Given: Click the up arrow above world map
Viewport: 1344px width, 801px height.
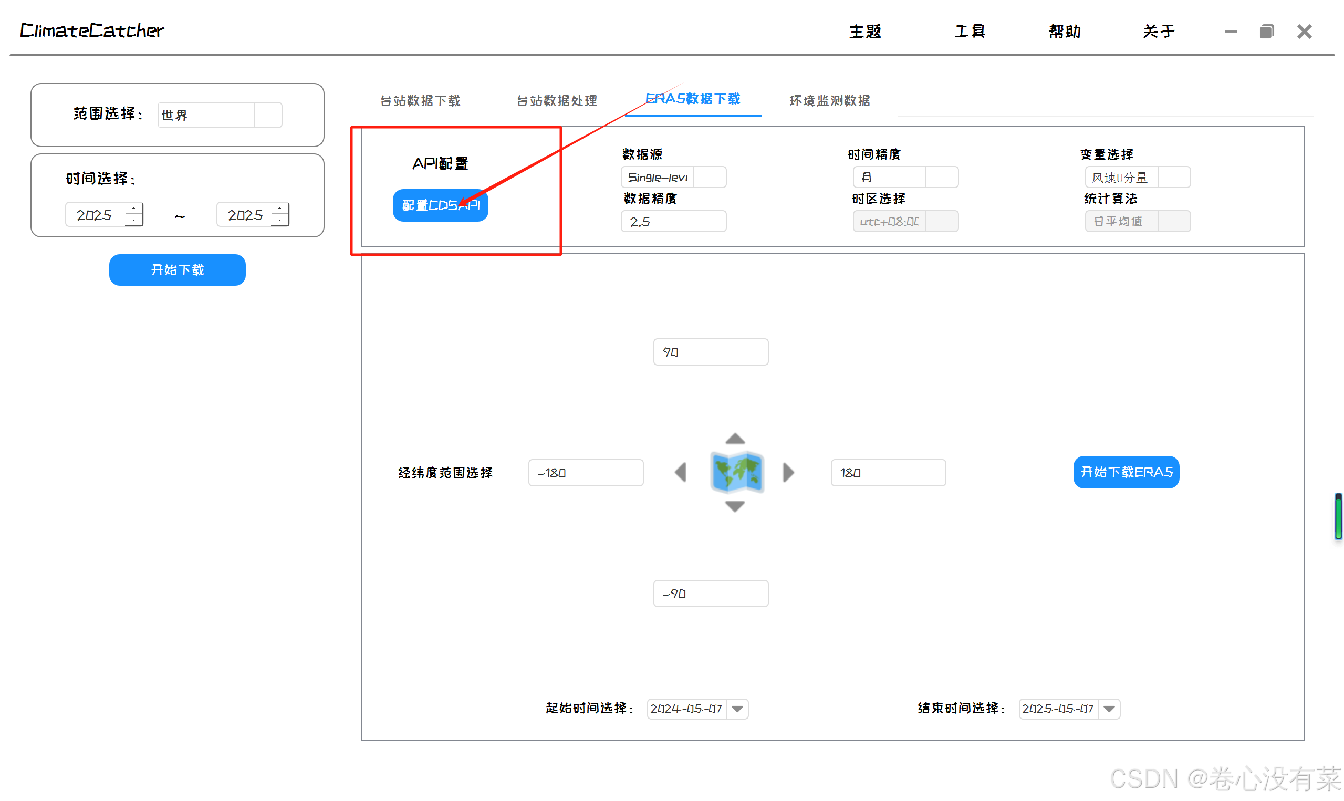Looking at the screenshot, I should (x=735, y=438).
